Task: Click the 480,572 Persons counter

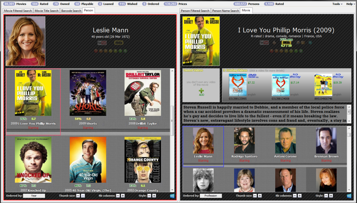Action: click(x=247, y=4)
